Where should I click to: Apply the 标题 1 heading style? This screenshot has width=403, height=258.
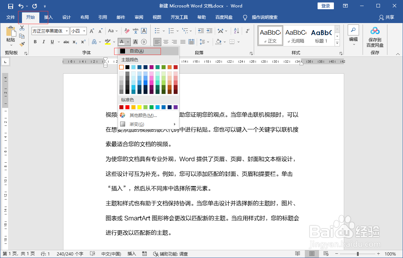click(321, 36)
